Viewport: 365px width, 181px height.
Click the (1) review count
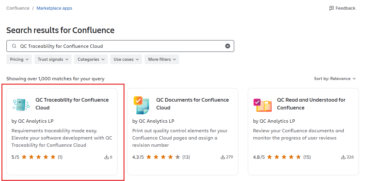coord(60,157)
